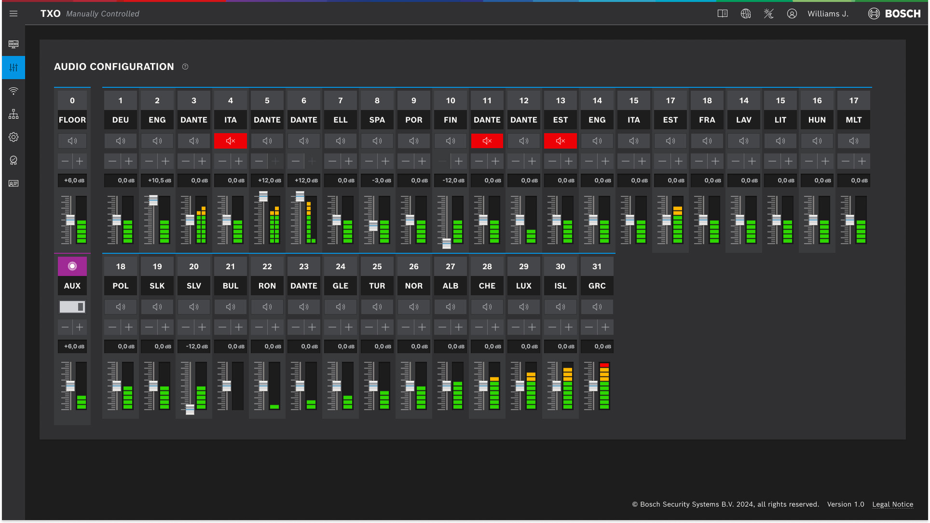Mute the DEU channel speaker button
The image size is (930, 523).
[120, 140]
